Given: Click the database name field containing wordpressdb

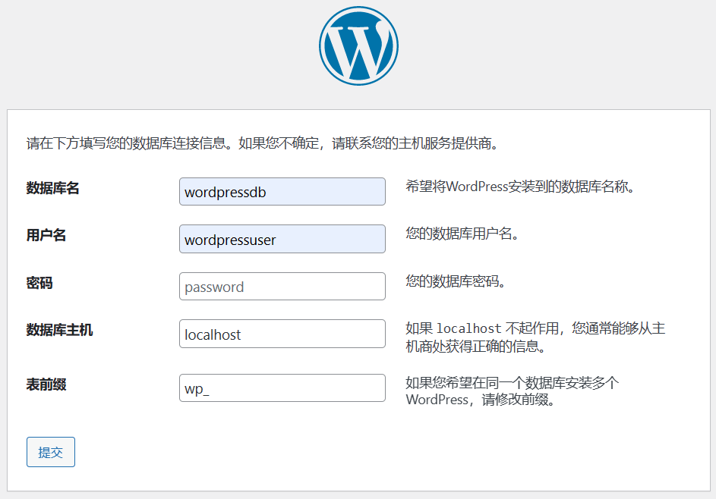Looking at the screenshot, I should click(x=282, y=192).
